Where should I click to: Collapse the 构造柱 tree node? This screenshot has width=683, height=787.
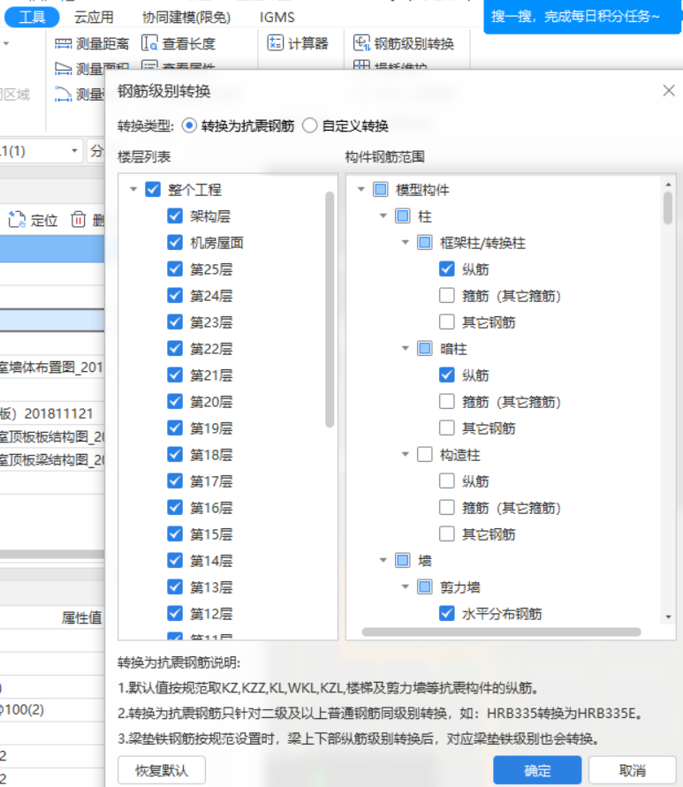point(406,455)
